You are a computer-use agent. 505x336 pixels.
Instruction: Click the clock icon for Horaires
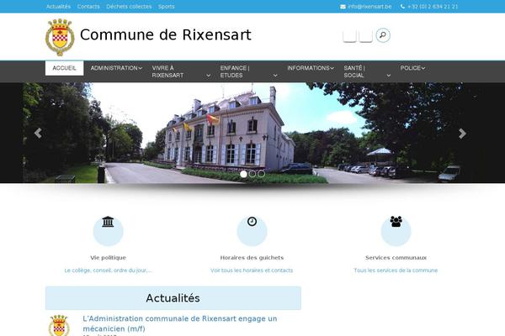[252, 221]
